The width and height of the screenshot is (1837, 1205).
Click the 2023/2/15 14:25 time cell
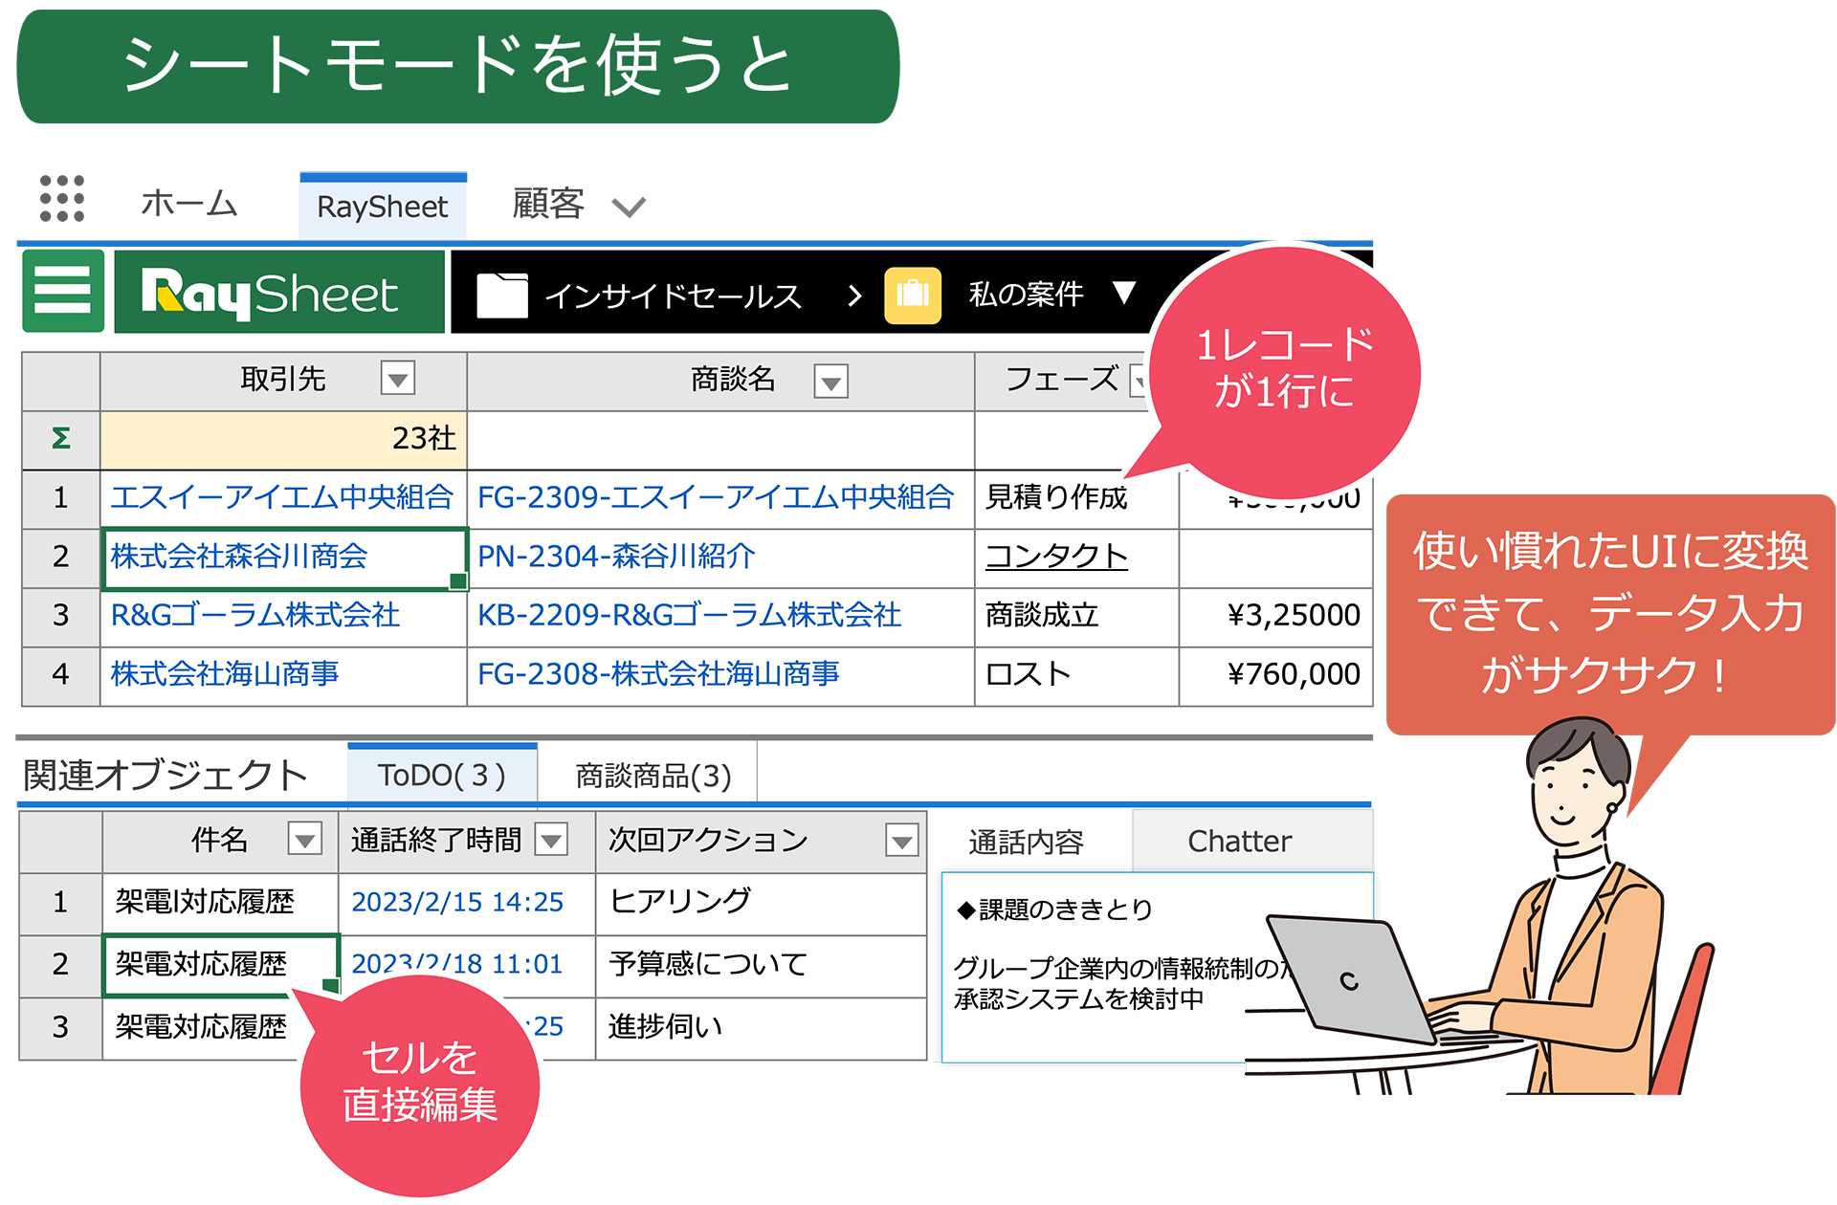pos(467,904)
